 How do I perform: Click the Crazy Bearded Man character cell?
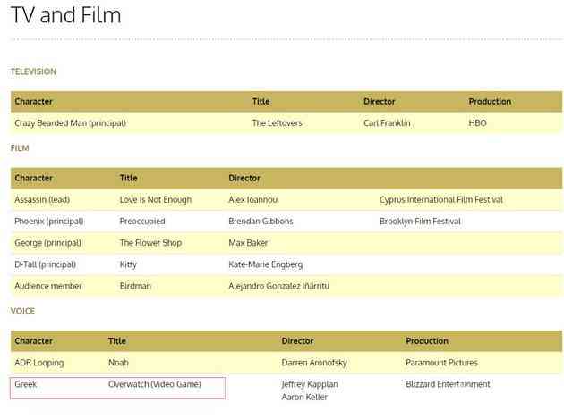click(x=70, y=123)
